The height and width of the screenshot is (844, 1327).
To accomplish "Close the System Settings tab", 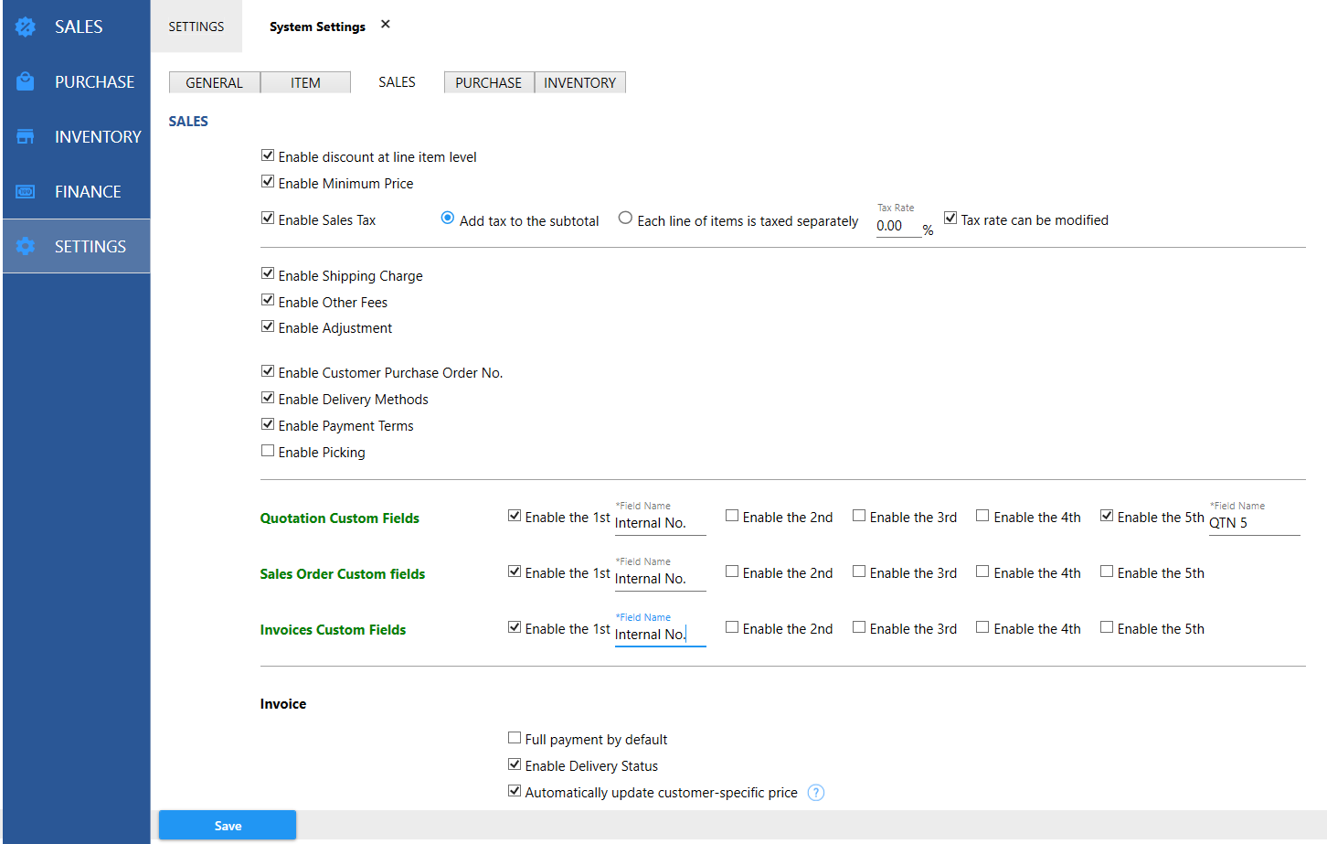I will pos(386,25).
